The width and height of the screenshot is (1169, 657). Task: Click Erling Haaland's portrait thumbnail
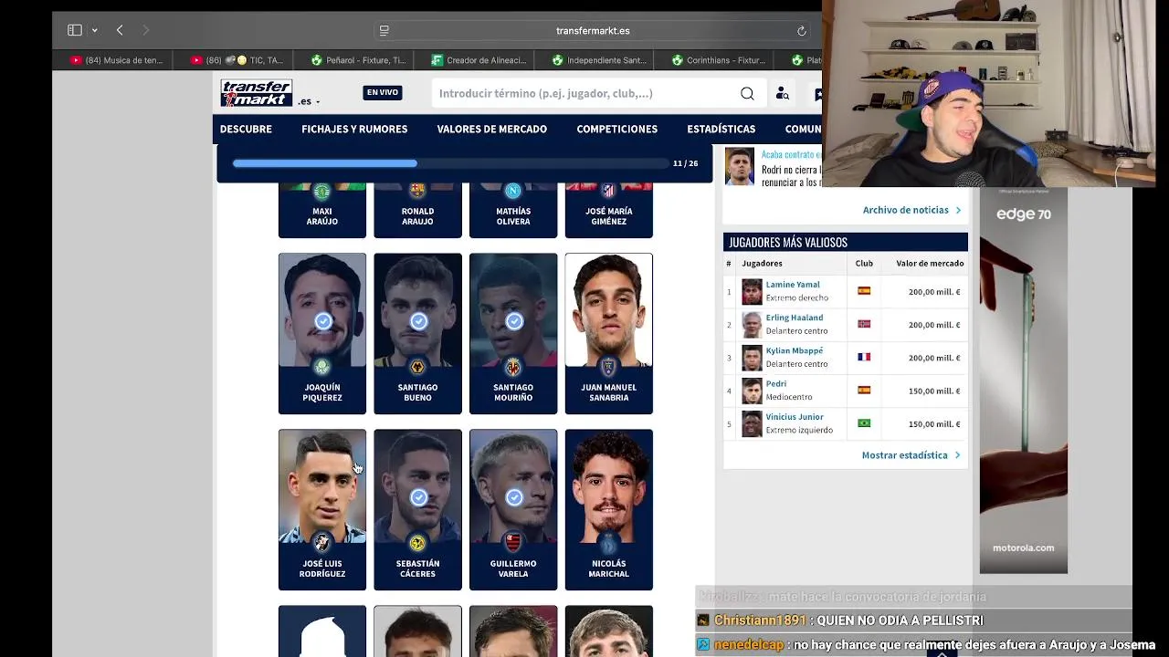[752, 325]
